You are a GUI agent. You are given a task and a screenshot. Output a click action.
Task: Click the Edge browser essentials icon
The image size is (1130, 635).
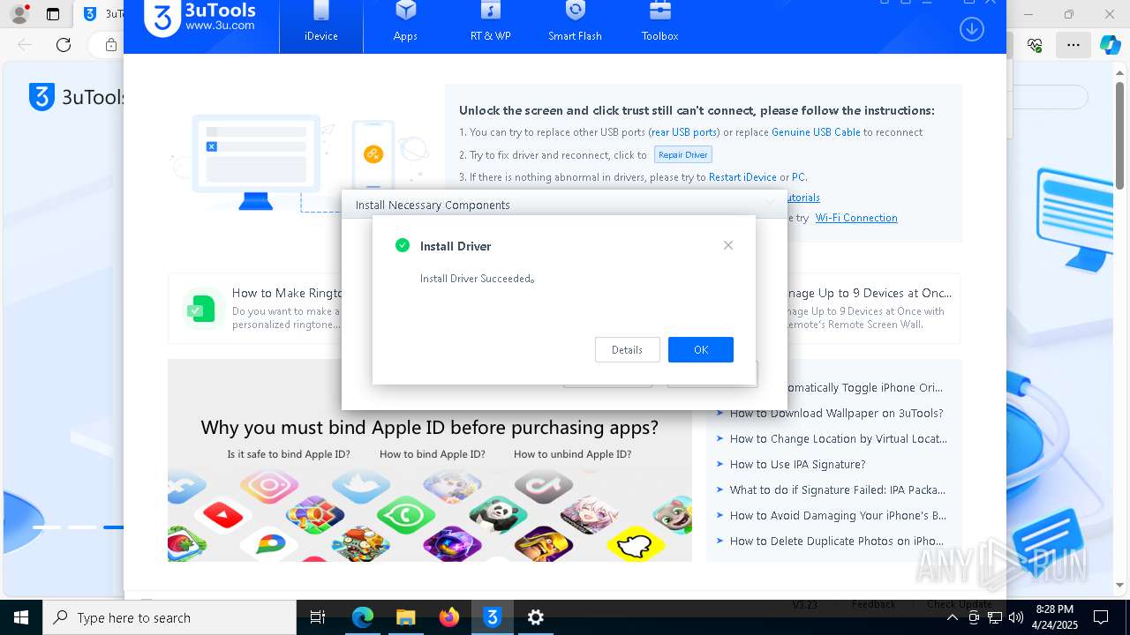pyautogui.click(x=1036, y=45)
